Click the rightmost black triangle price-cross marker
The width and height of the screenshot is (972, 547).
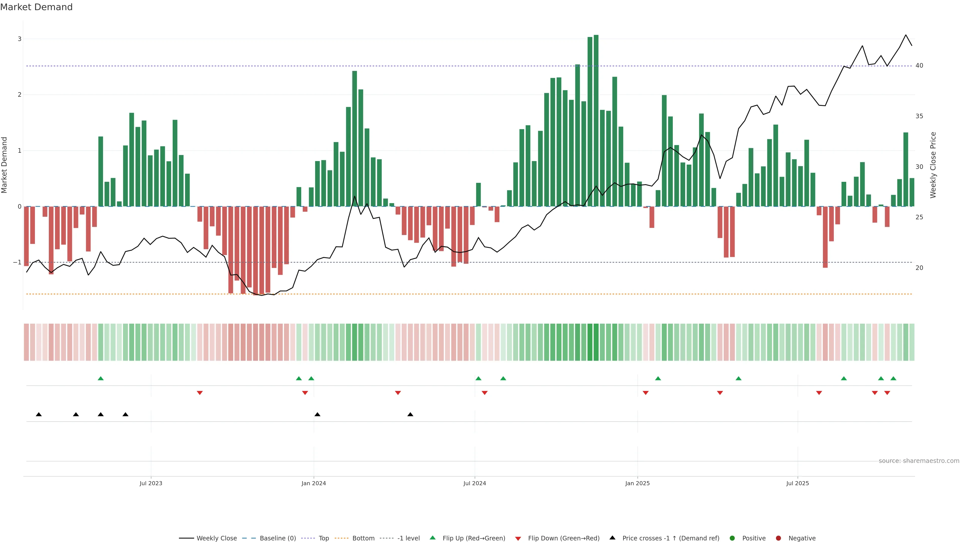pyautogui.click(x=410, y=415)
